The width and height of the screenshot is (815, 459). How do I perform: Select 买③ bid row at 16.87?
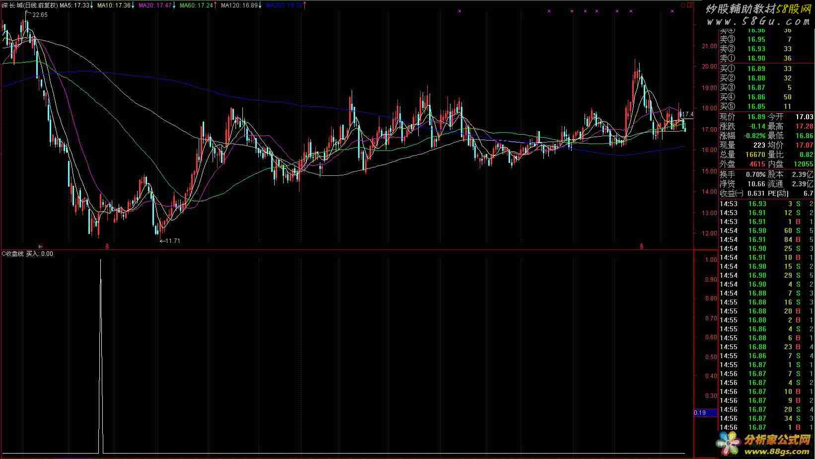coord(767,87)
